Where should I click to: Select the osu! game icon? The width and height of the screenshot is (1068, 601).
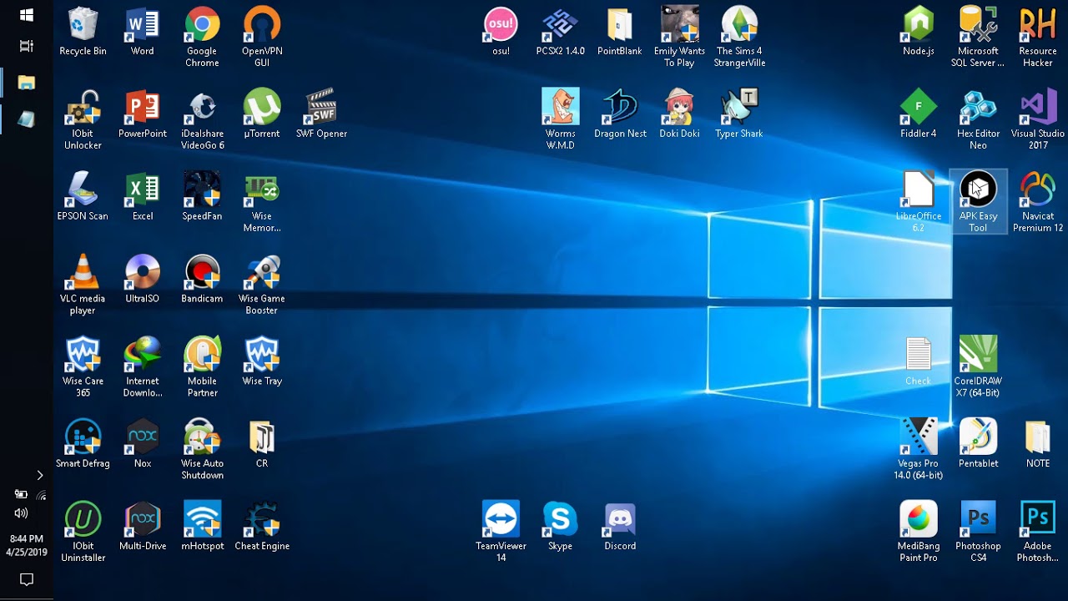coord(501,32)
